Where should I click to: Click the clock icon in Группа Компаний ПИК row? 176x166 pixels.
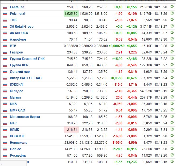(172, 58)
